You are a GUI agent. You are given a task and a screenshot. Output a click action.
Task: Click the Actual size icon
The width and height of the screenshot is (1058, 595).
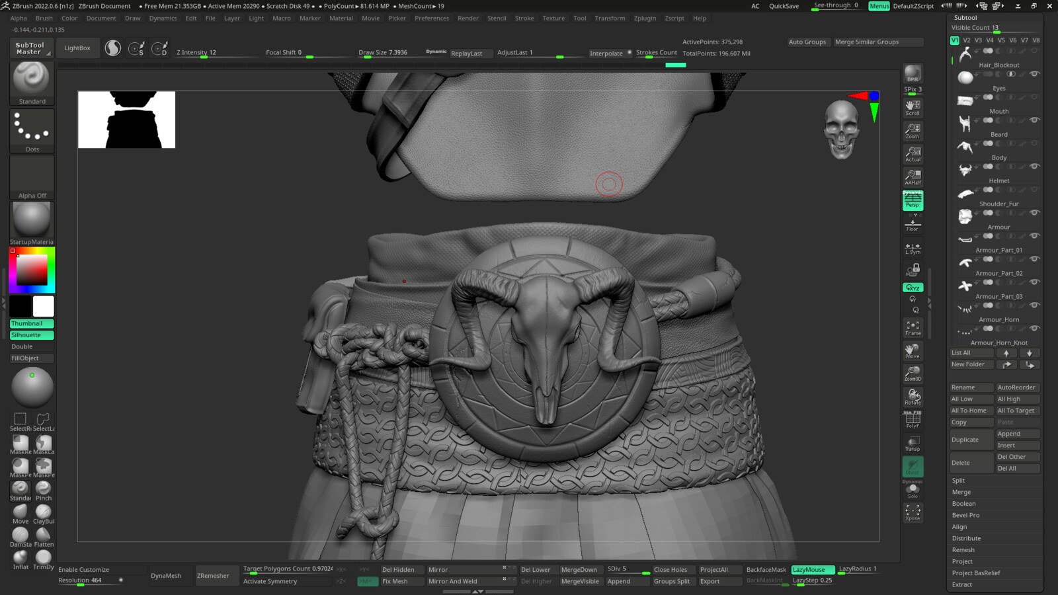[x=913, y=153]
